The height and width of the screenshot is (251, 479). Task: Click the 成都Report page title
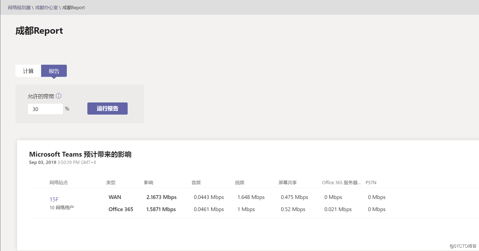coord(39,31)
